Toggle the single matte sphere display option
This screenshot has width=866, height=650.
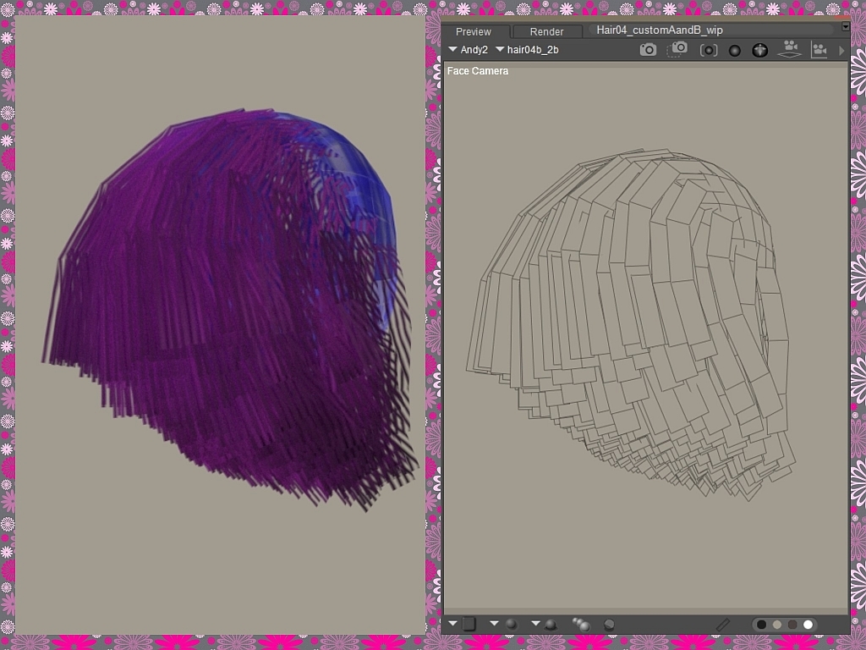point(611,625)
